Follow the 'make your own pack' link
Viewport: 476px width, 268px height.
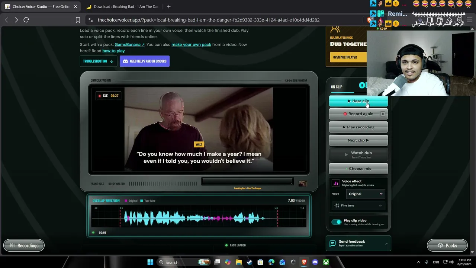point(191,45)
